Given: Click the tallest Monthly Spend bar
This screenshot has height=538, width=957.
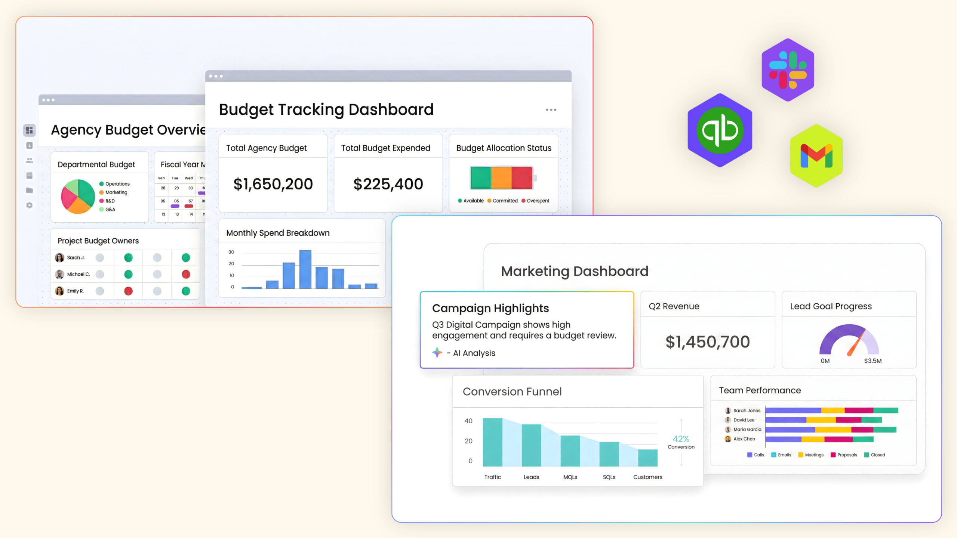Looking at the screenshot, I should click(305, 269).
